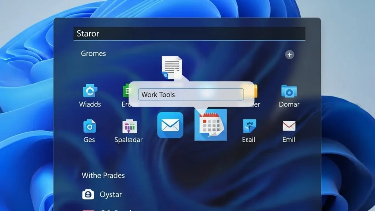The image size is (375, 211).
Task: Select the Withe Prades section heading
Action: pyautogui.click(x=103, y=175)
